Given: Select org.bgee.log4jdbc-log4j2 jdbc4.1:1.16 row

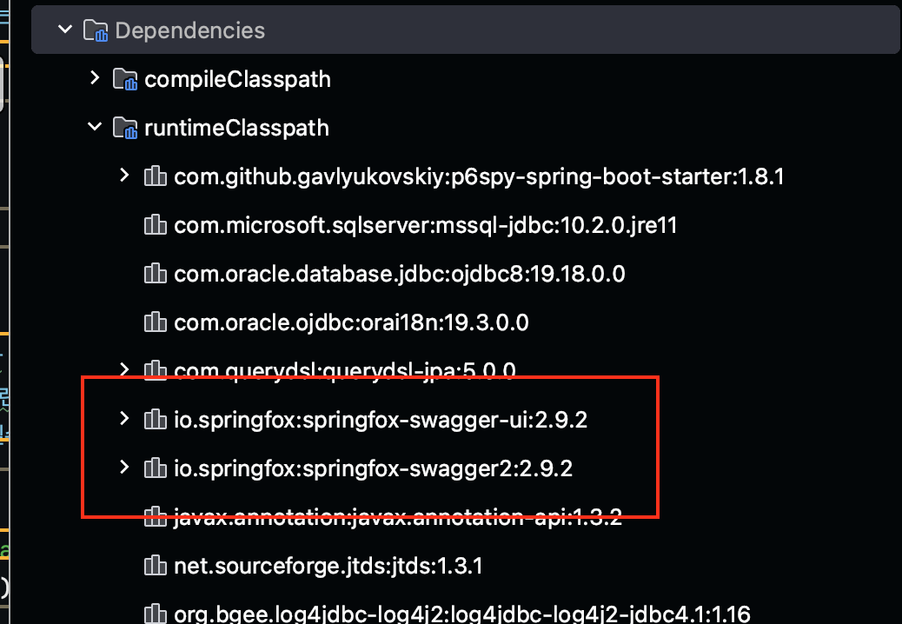Looking at the screenshot, I should [x=462, y=614].
